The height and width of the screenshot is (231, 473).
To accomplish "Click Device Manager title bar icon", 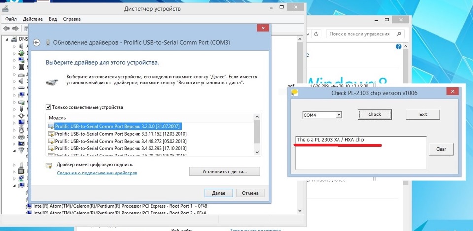I will point(6,9).
